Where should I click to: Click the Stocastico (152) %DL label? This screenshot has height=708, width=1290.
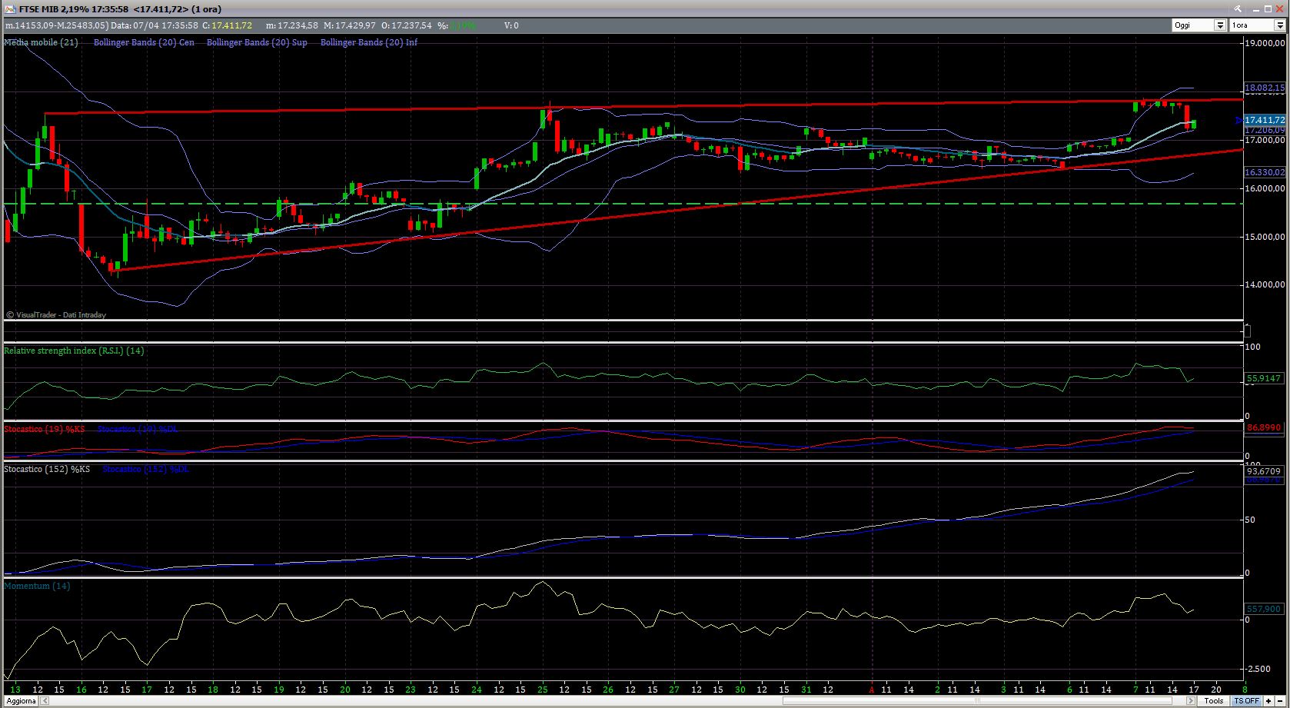(146, 468)
